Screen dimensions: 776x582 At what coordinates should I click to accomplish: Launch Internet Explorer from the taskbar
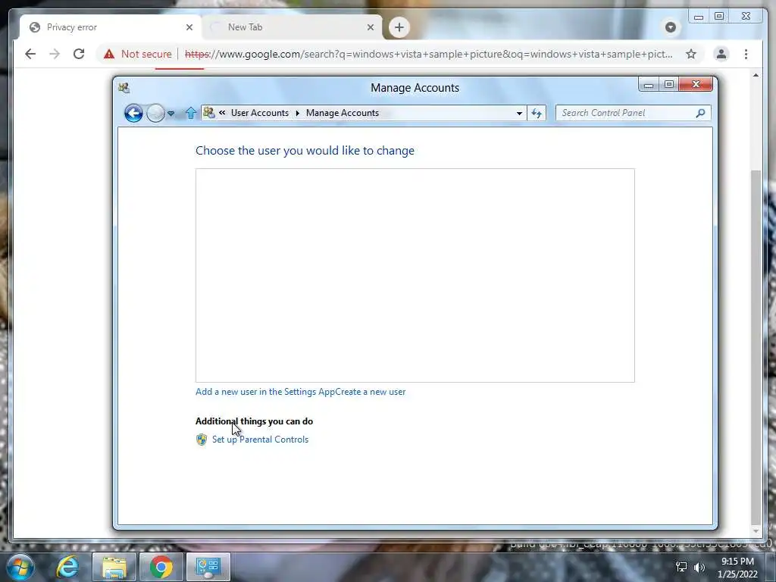(67, 567)
